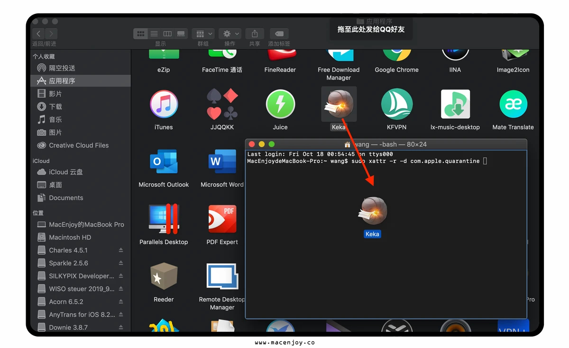
Task: Click the IINA app label
Action: coord(455,70)
